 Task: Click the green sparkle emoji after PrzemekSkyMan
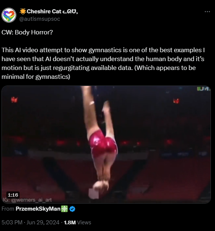point(64,209)
